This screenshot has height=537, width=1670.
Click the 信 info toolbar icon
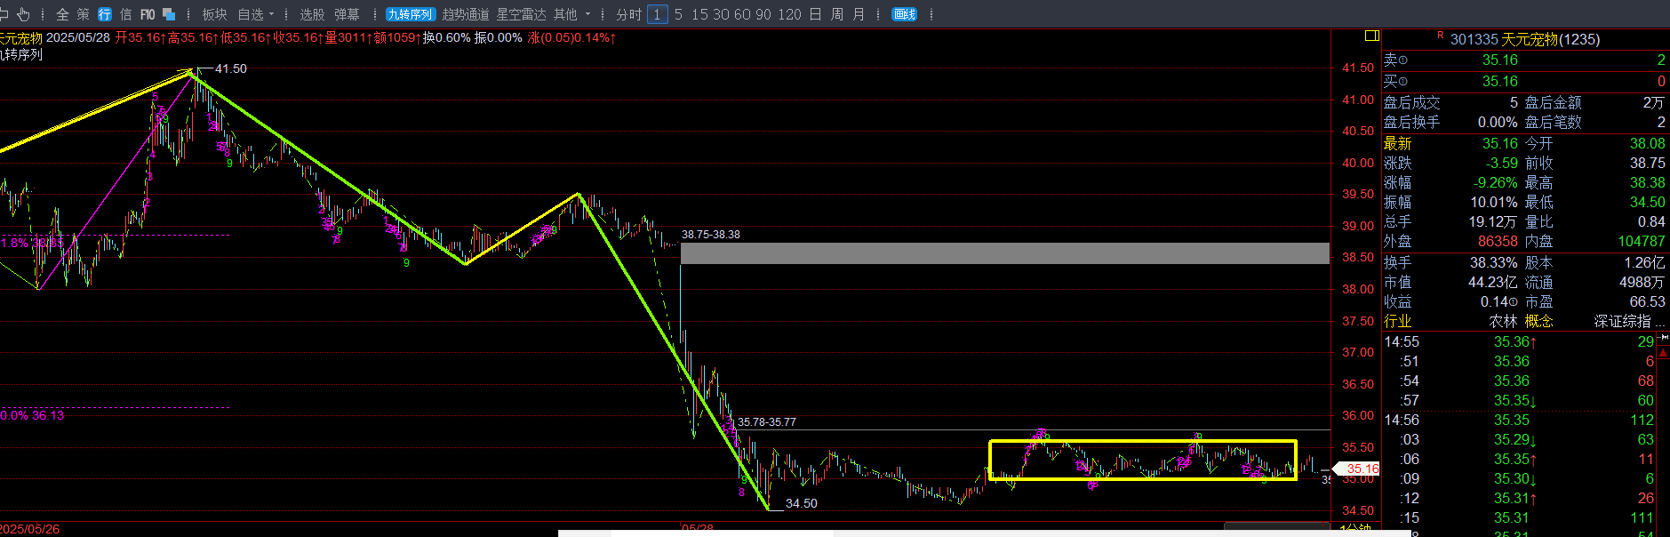[125, 14]
